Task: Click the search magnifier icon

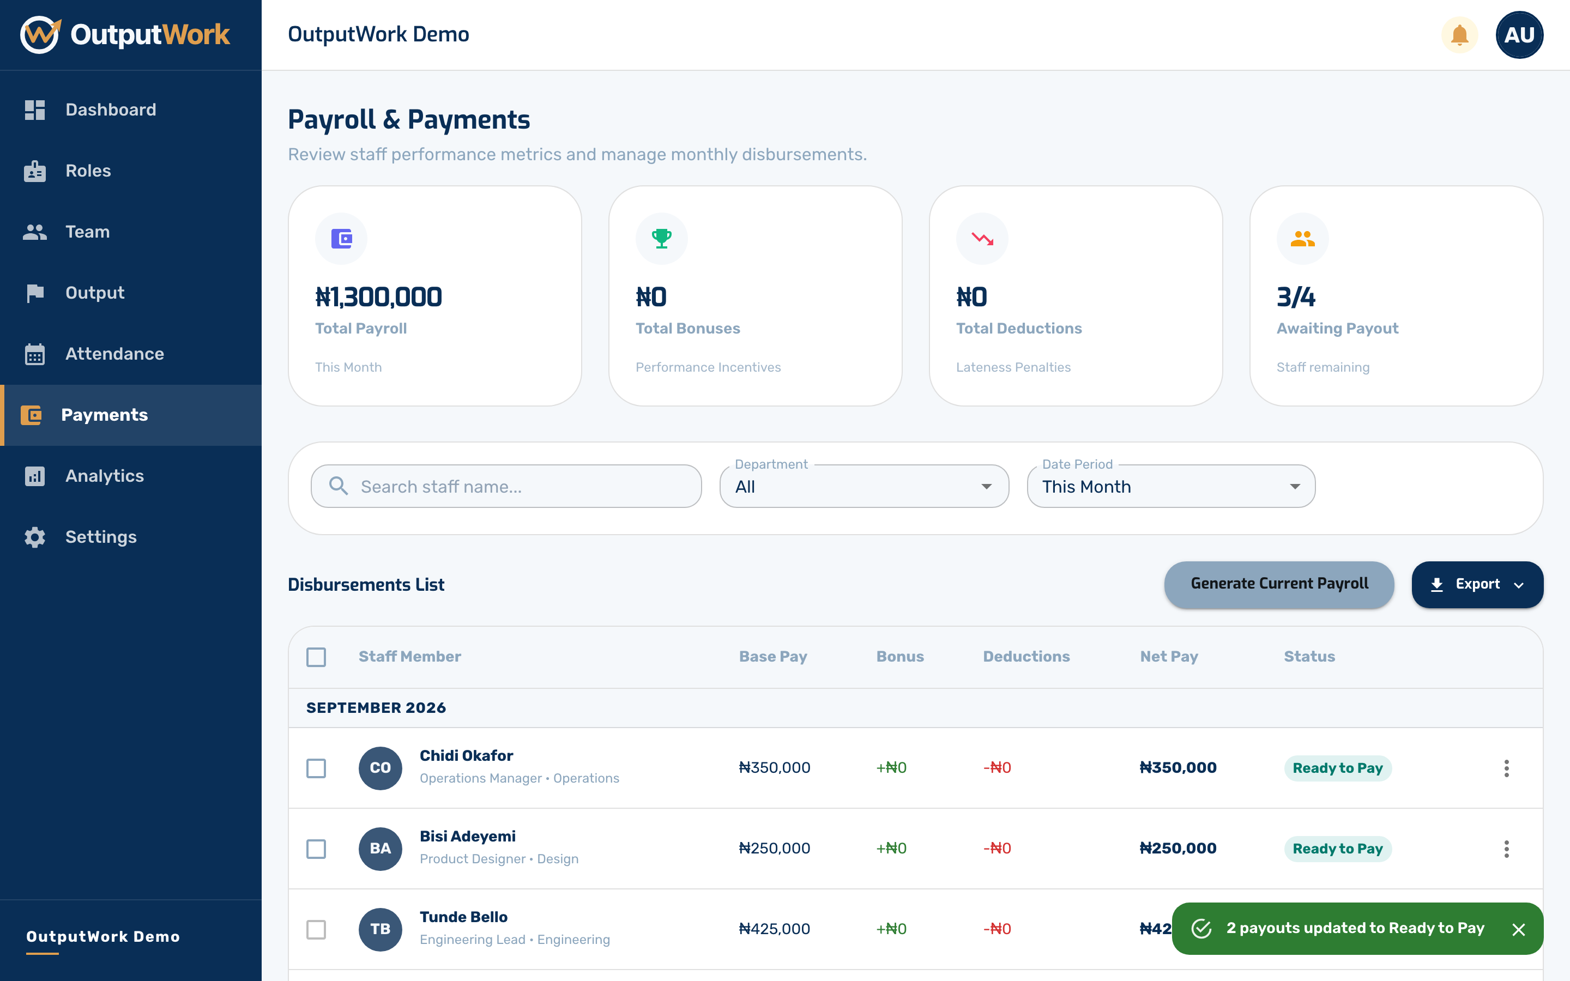Action: tap(338, 486)
